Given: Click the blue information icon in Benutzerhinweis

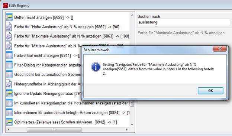Looking at the screenshot, I should (x=96, y=67).
